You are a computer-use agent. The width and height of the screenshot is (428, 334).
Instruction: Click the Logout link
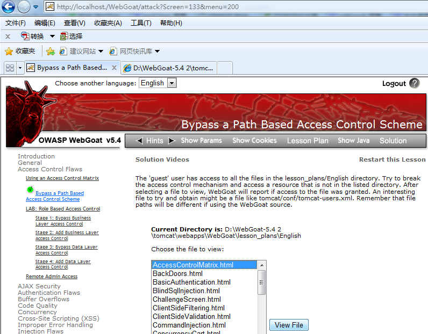pos(394,83)
